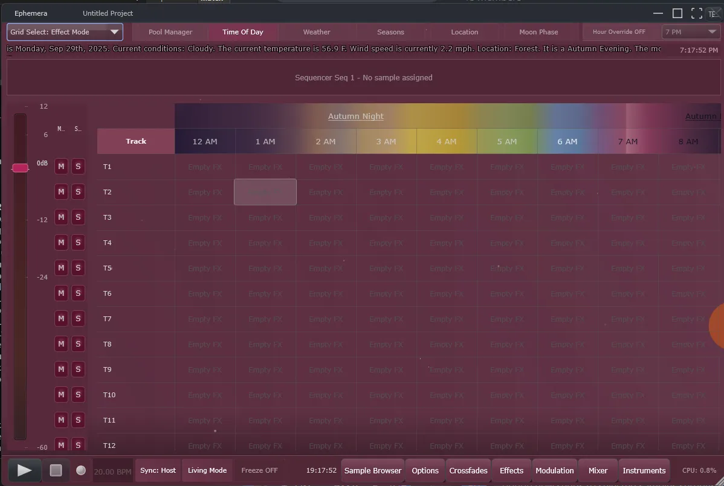
Task: Mute track T1
Action: coord(61,167)
